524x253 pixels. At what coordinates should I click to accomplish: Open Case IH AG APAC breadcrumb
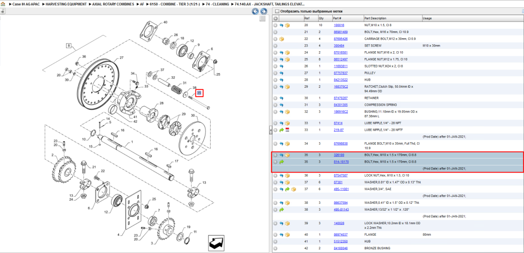pyautogui.click(x=26, y=4)
